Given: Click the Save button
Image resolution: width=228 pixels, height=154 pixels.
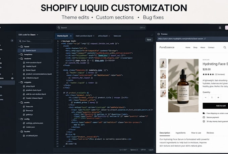Looking at the screenshot, I should pos(149,40).
